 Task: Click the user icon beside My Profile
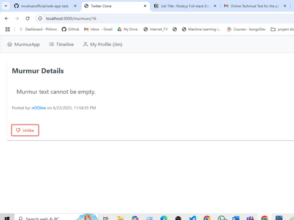point(85,44)
